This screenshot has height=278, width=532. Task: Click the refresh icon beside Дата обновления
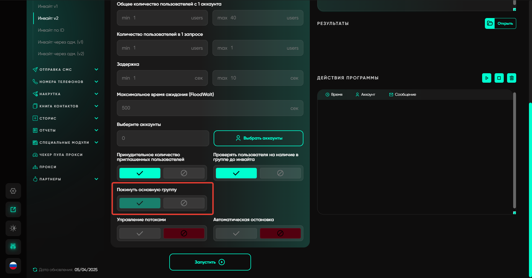coord(35,270)
